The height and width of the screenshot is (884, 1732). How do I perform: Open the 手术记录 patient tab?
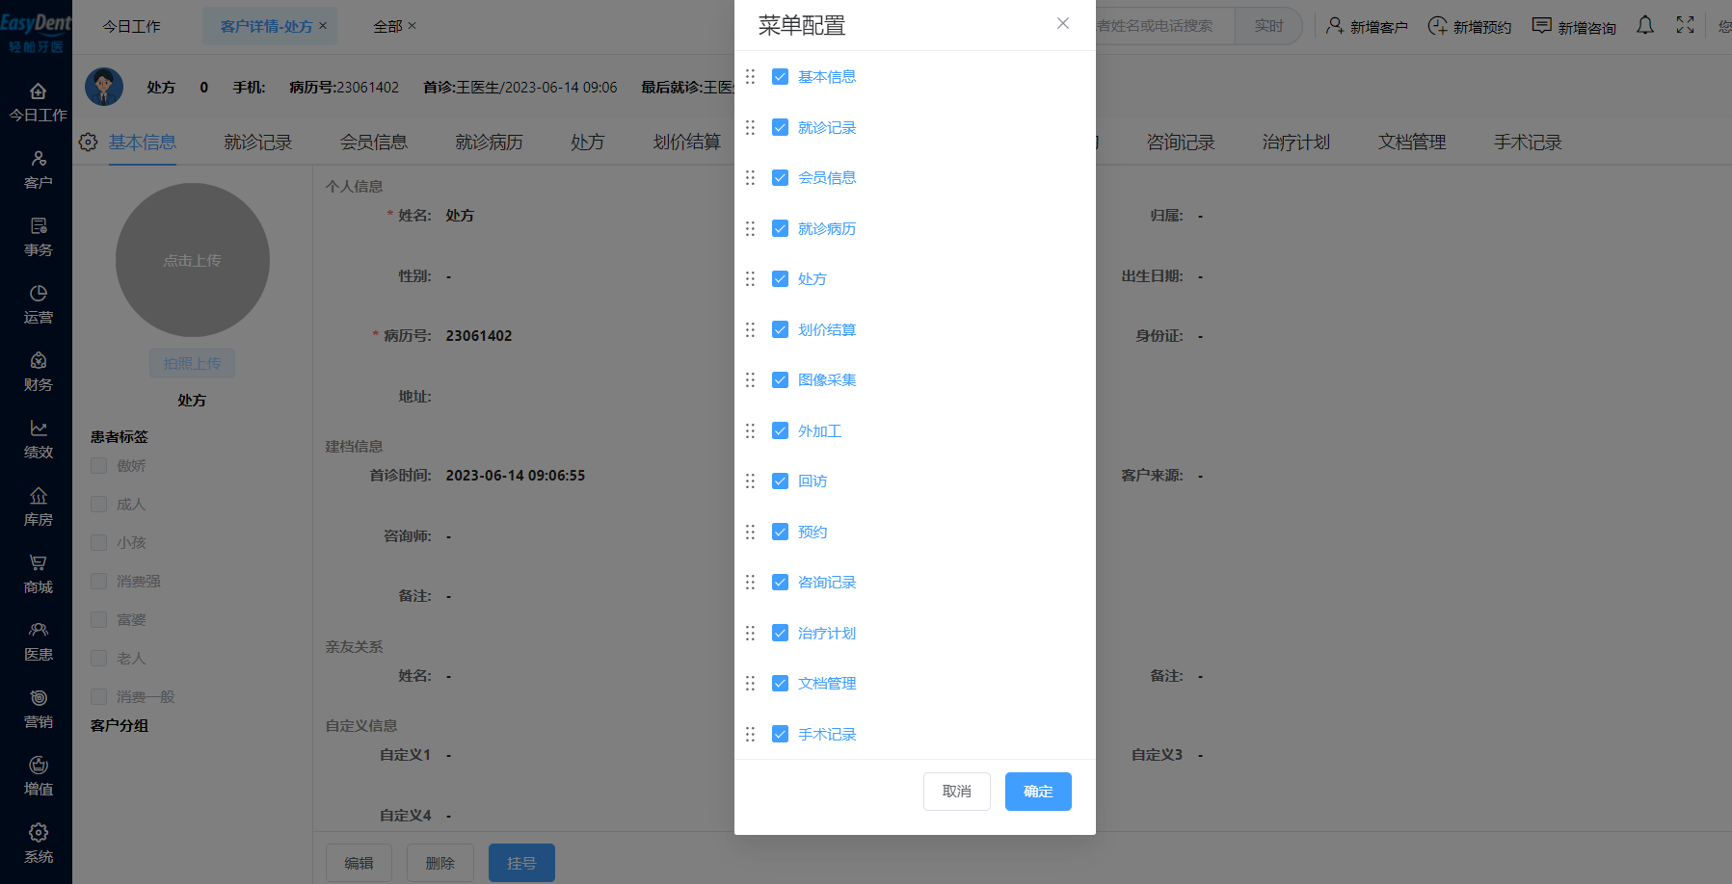pyautogui.click(x=1528, y=143)
